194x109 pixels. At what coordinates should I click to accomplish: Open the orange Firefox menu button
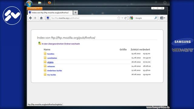pos(35,8)
